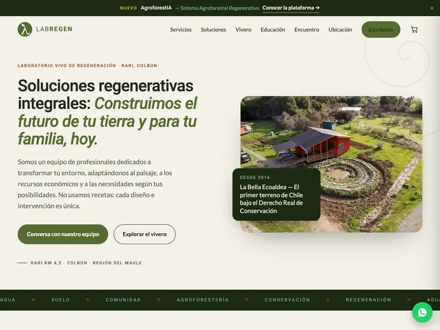This screenshot has height=330, width=440.
Task: Click REGENERACIÓN in the ticker
Action: click(369, 300)
